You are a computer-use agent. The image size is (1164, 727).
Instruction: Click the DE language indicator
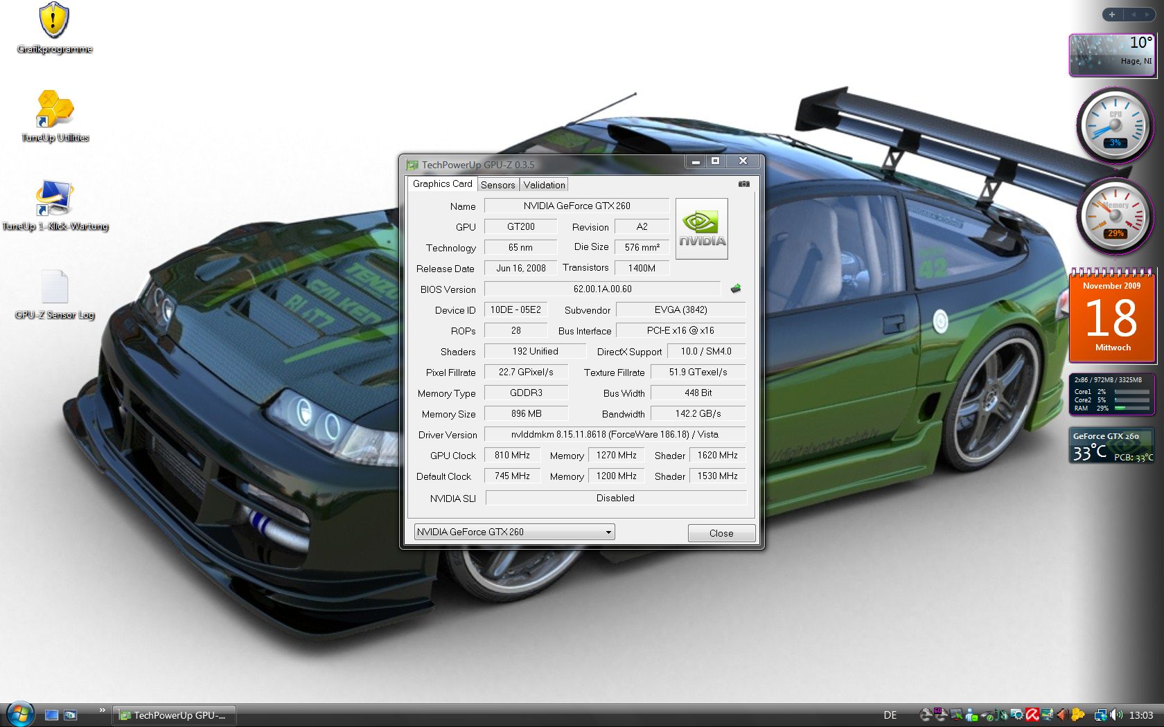(x=890, y=715)
